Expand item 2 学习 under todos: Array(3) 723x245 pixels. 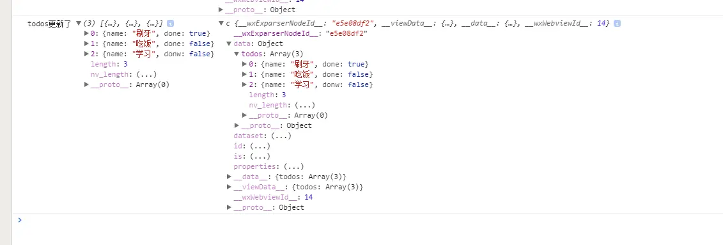click(244, 84)
